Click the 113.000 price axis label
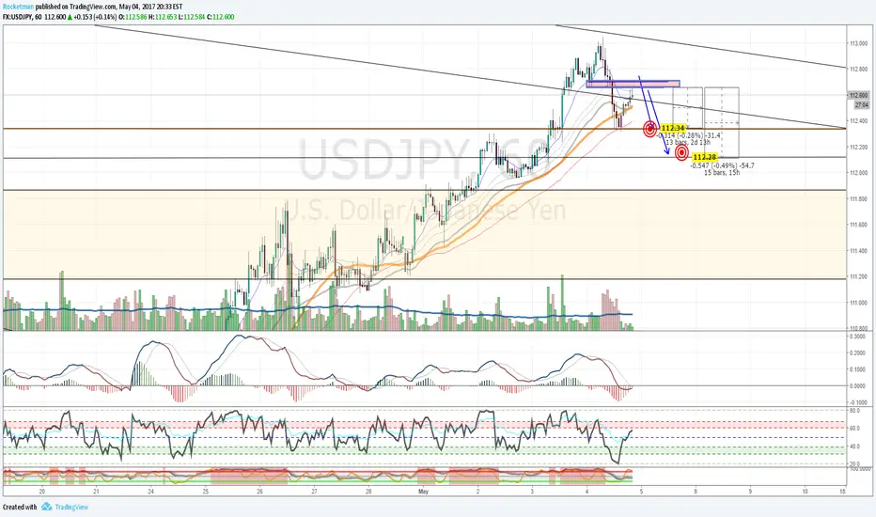The image size is (876, 517). [x=859, y=43]
